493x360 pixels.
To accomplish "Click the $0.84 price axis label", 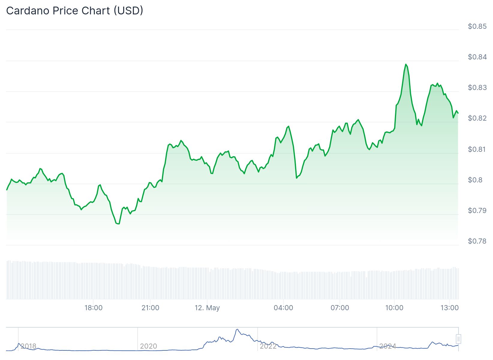I will tap(477, 57).
